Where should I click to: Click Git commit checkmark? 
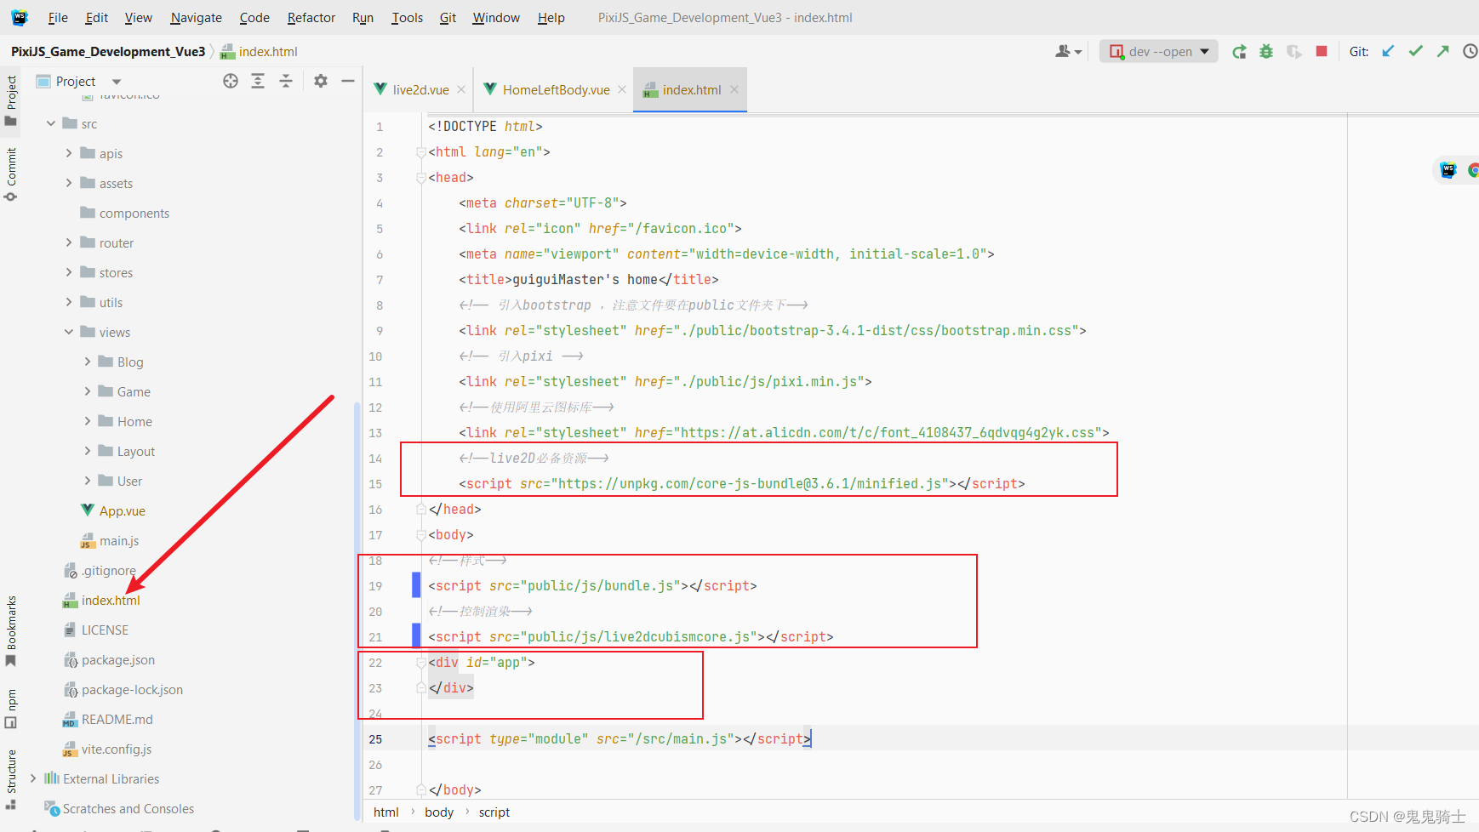point(1415,51)
